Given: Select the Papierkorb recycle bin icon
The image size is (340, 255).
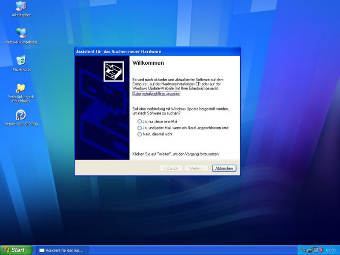Looking at the screenshot, I should [21, 63].
